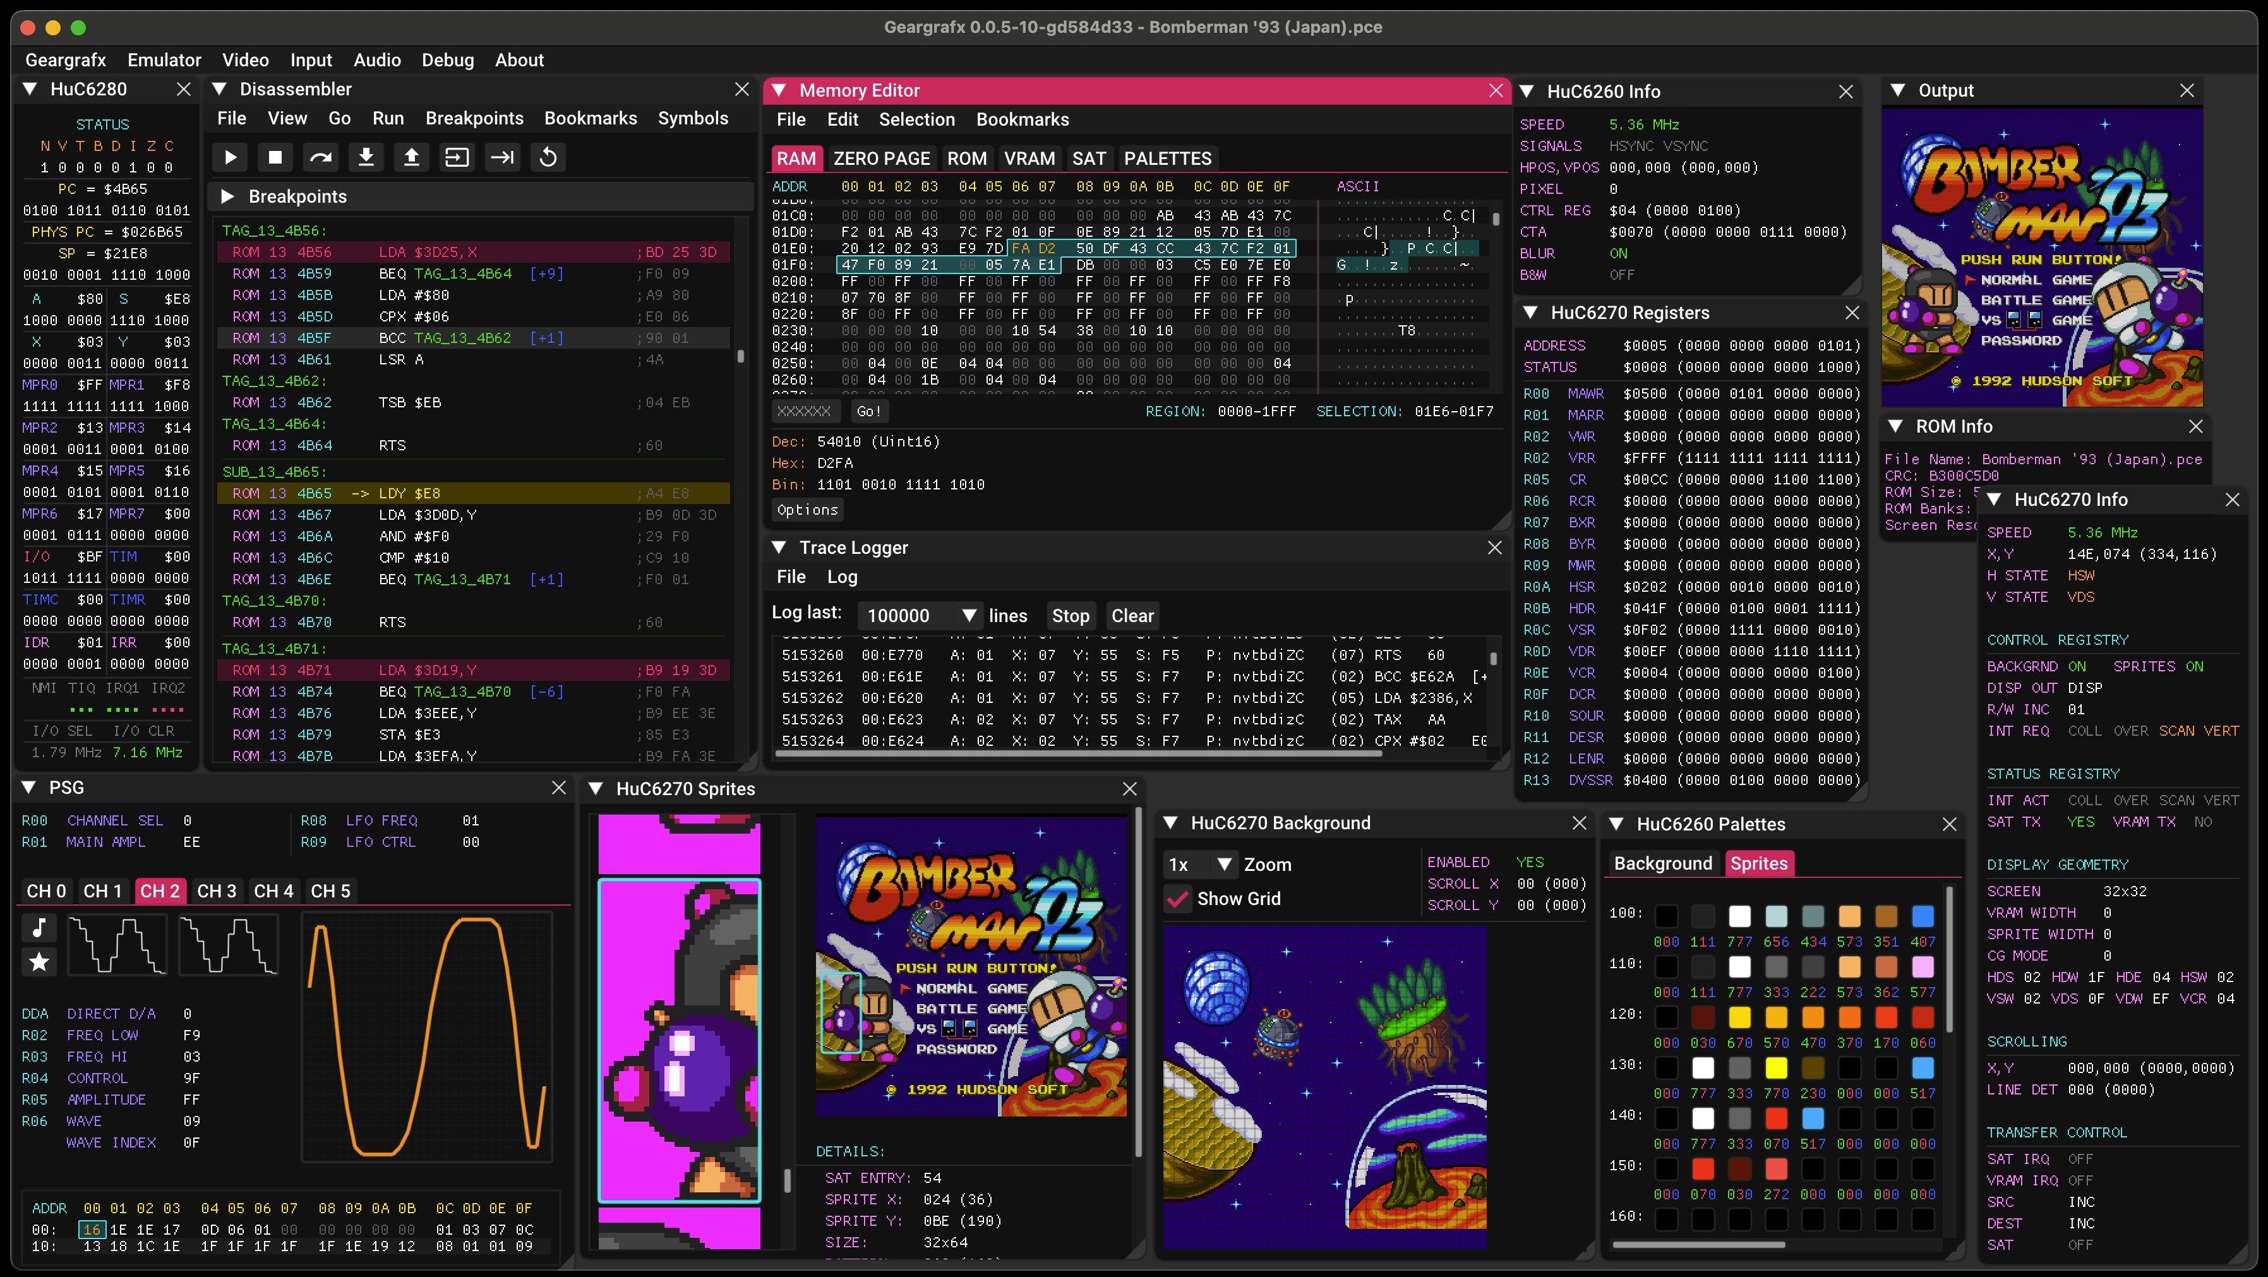Open the Emulator menu

tap(165, 60)
